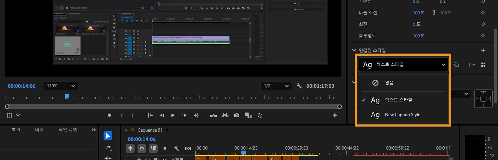Click the alignment zone position box
The image size is (498, 160).
click(484, 99)
